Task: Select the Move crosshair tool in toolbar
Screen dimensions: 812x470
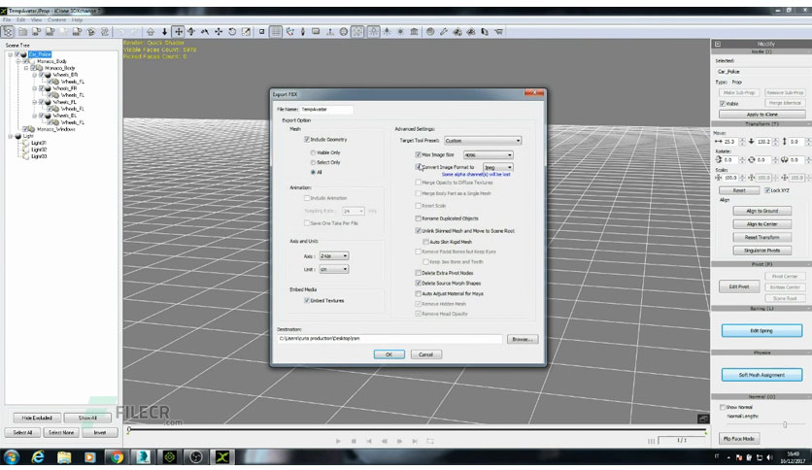Action: click(x=178, y=32)
